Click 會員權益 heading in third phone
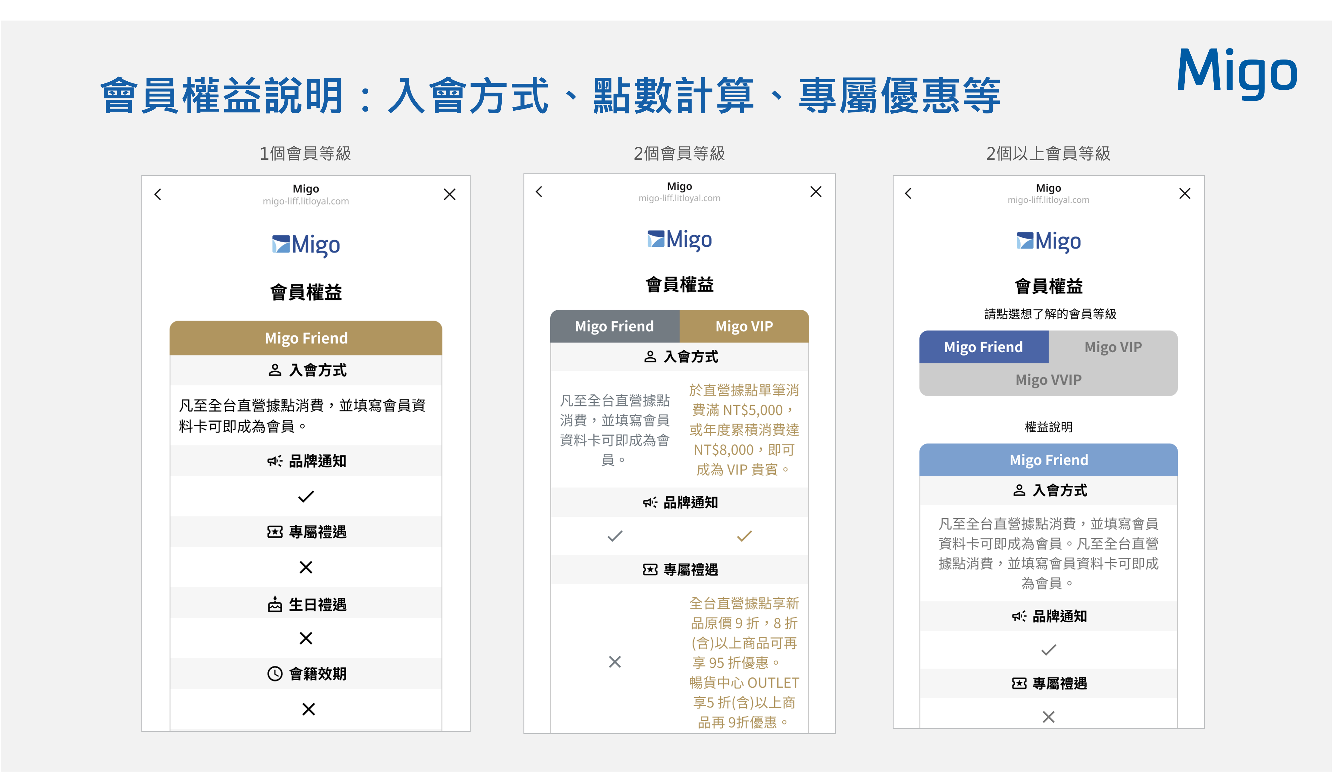 tap(1048, 286)
